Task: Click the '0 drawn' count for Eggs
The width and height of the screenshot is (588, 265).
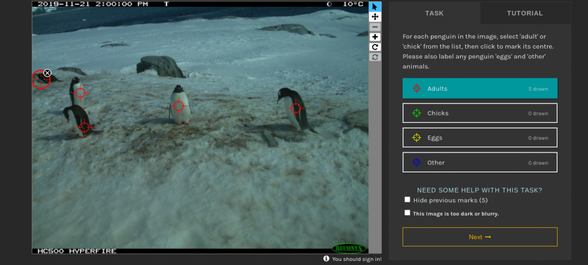Action: pos(538,138)
